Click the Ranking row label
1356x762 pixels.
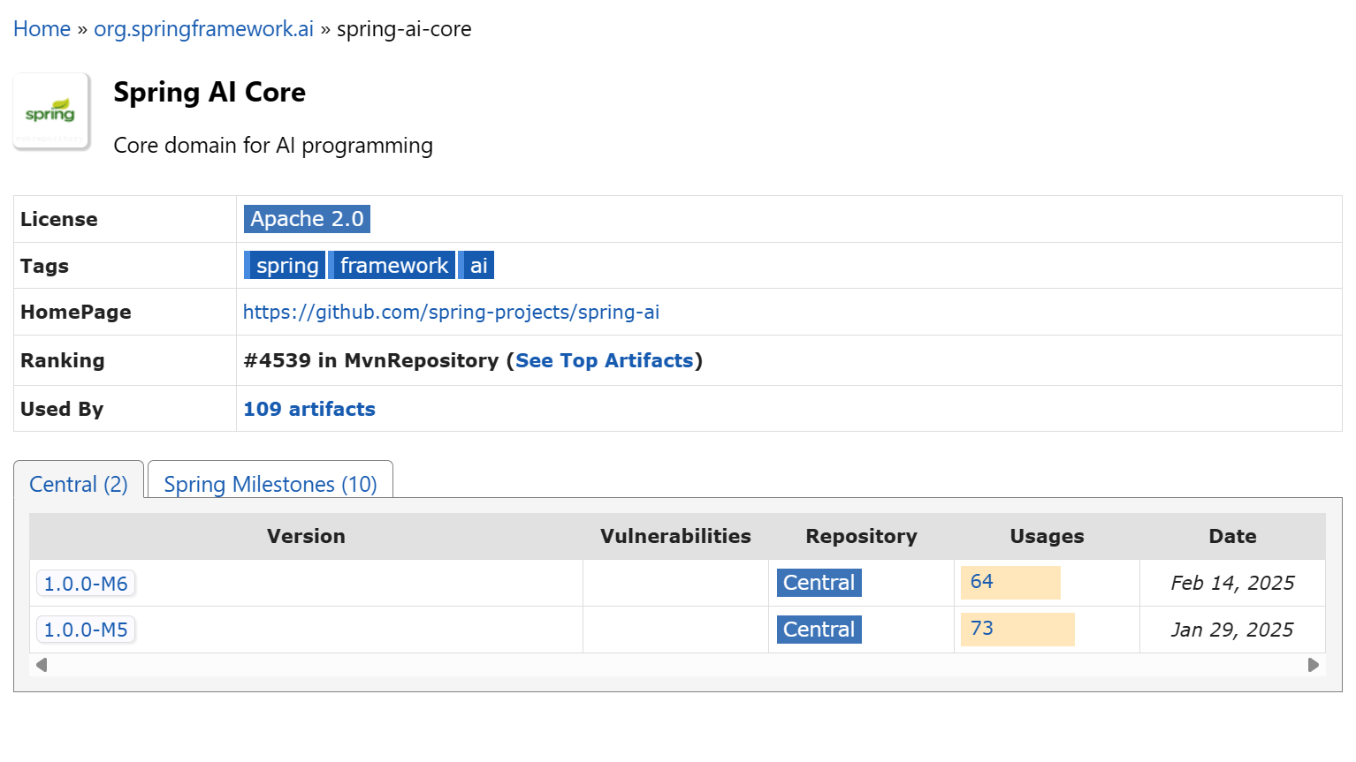[x=63, y=360]
